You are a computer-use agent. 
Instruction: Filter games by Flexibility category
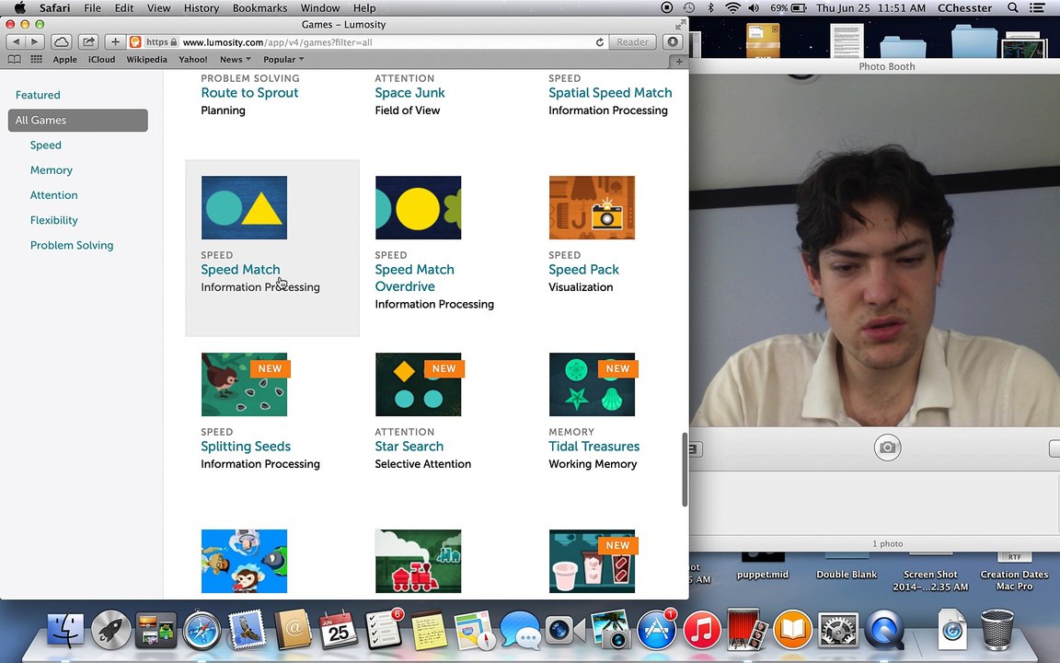pyautogui.click(x=54, y=221)
